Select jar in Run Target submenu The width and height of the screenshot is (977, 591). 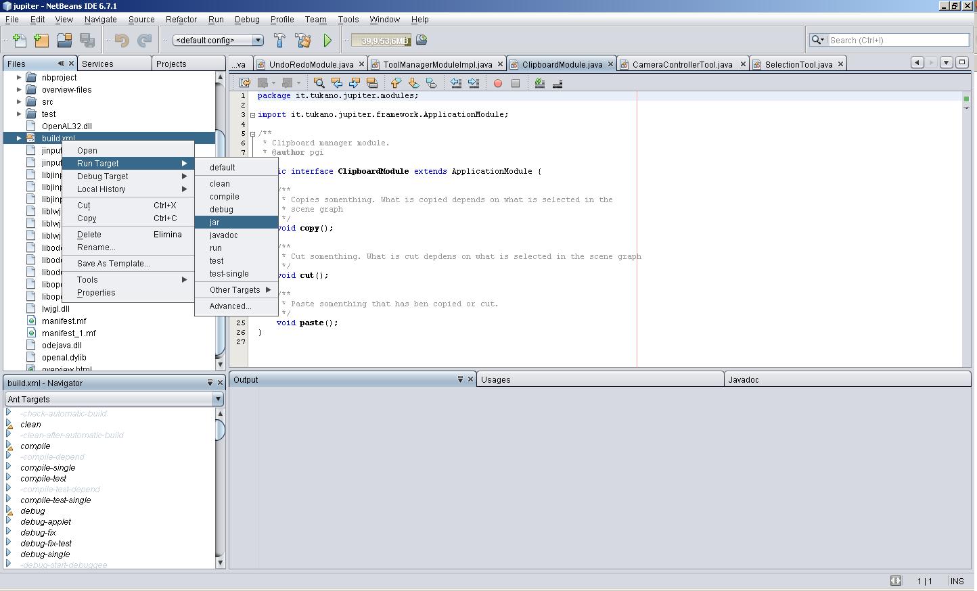pyautogui.click(x=236, y=222)
